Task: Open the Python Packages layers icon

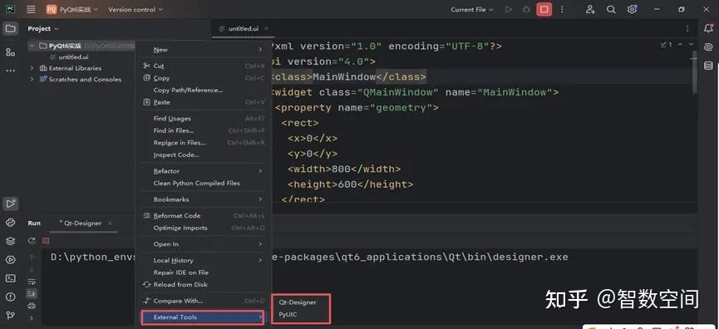Action: pyautogui.click(x=10, y=241)
